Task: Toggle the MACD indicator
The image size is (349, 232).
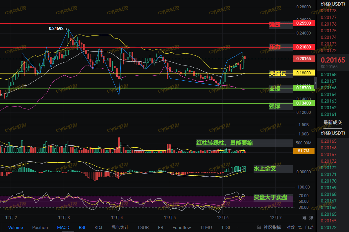Action: (63, 227)
